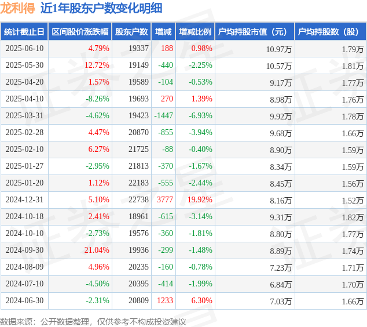Select the date cell 2024-07-10
367x327 pixels.
pyautogui.click(x=24, y=284)
